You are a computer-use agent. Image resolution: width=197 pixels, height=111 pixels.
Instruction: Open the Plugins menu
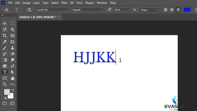click(x=90, y=3)
